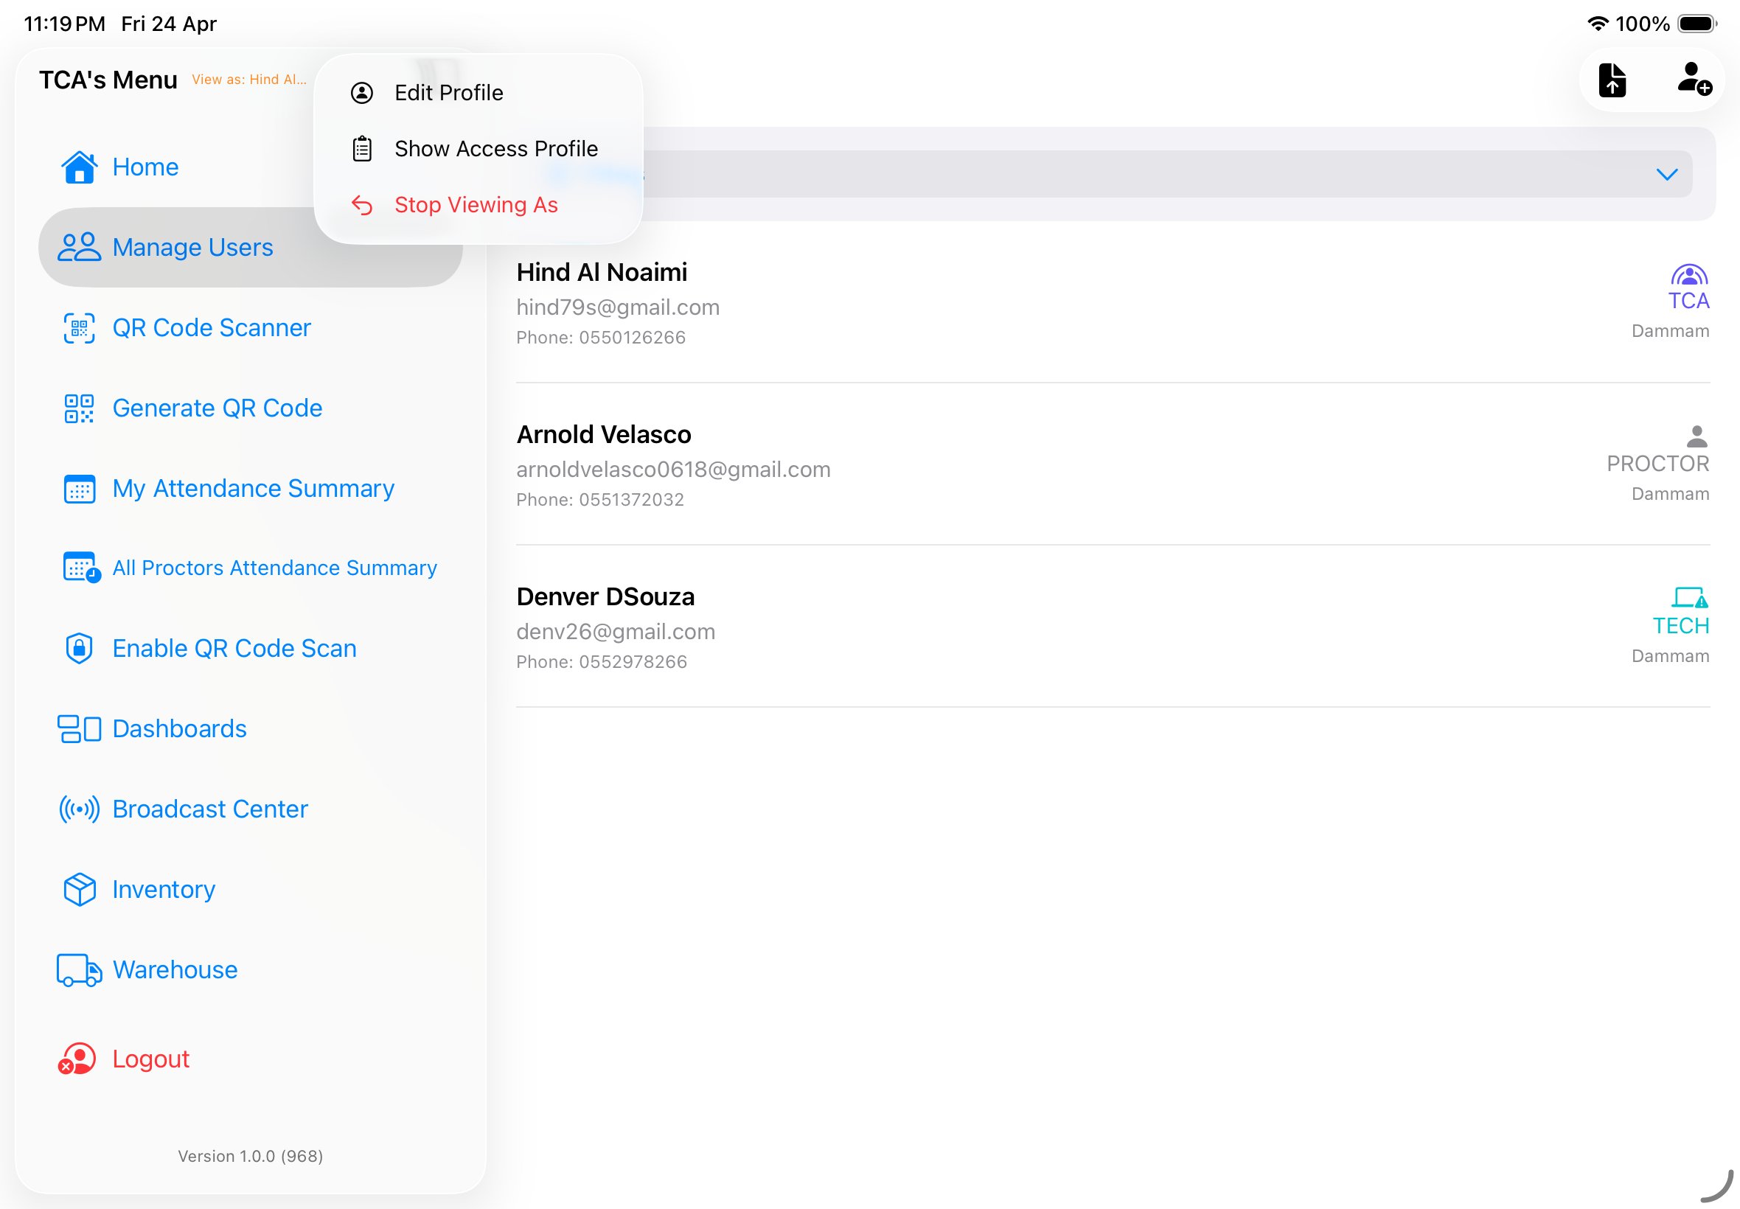The width and height of the screenshot is (1740, 1209).
Task: Click the add user icon top right
Action: (x=1694, y=81)
